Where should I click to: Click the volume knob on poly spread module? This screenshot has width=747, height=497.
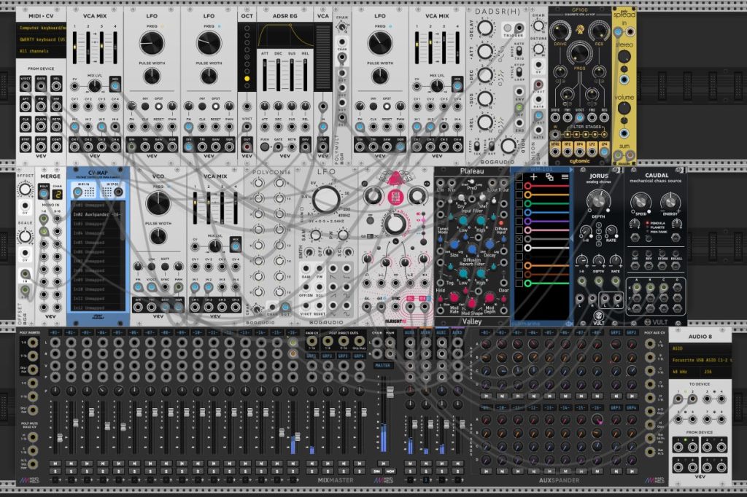coord(624,109)
